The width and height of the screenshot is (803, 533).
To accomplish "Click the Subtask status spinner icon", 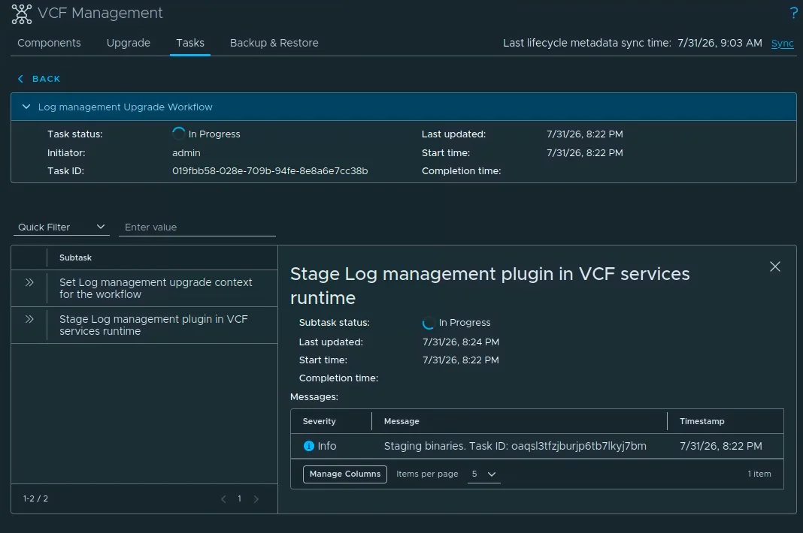I will point(428,323).
